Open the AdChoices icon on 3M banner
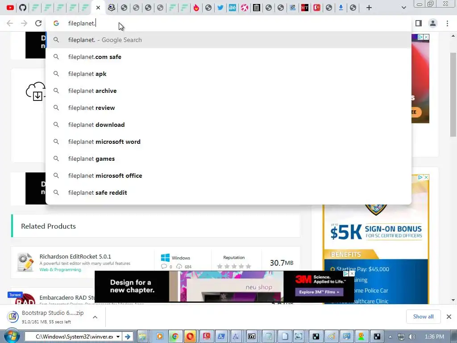Image resolution: width=457 pixels, height=343 pixels. pyautogui.click(x=346, y=274)
